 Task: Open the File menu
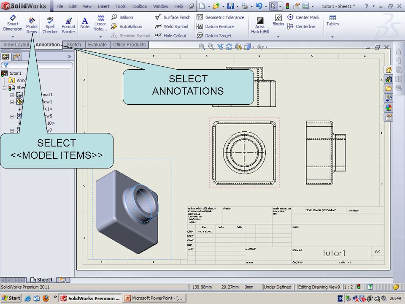coord(59,6)
